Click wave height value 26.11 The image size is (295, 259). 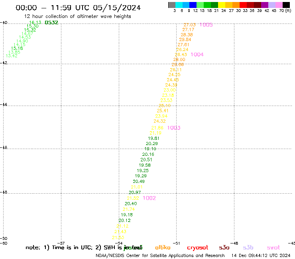click(176, 70)
